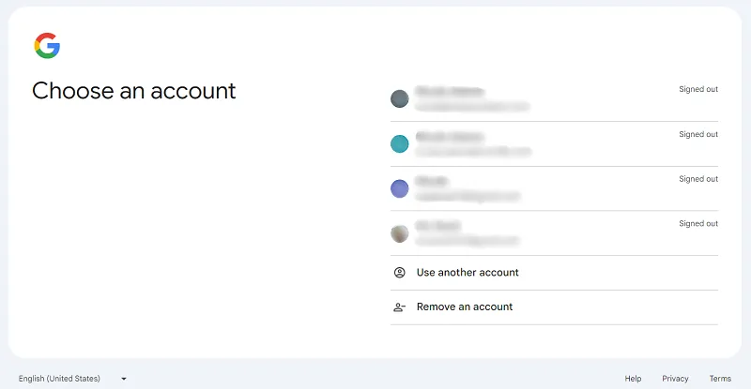The image size is (751, 389).
Task: Click the third account's Signed out label
Action: 698,179
